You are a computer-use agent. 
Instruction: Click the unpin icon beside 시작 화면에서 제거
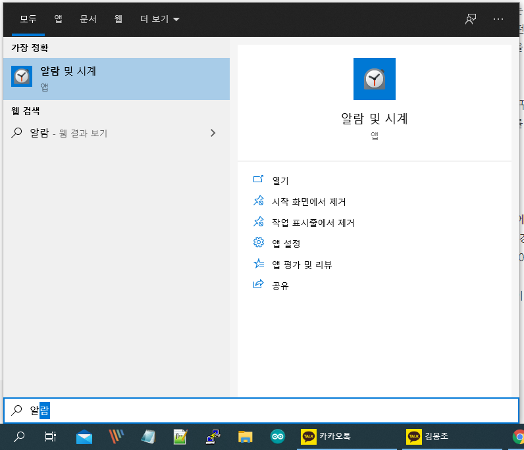tap(258, 201)
